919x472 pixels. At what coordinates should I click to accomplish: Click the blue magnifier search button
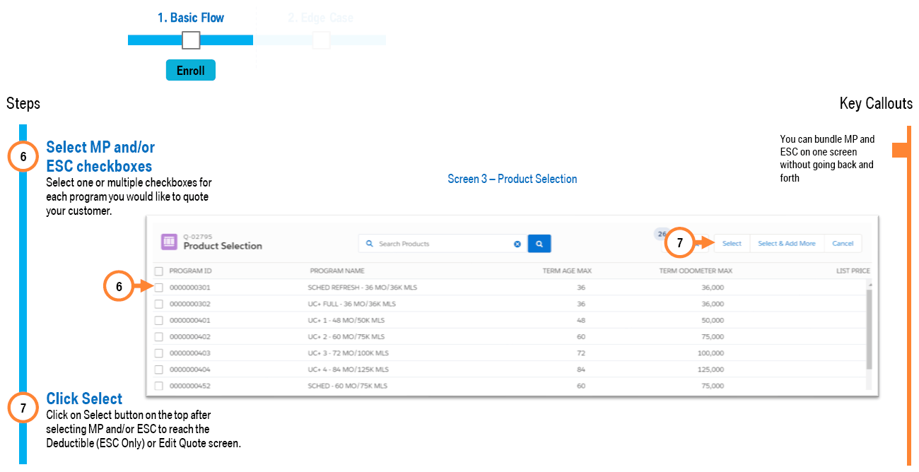point(539,244)
